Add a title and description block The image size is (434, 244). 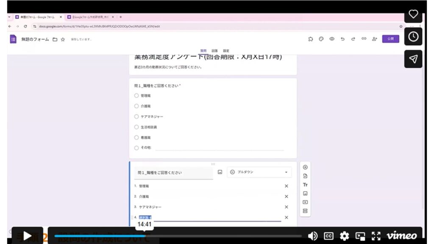click(305, 185)
